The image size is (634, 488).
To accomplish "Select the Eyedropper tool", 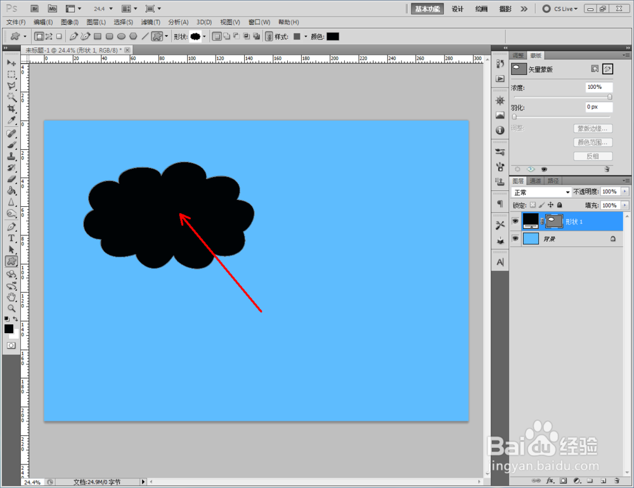I will point(11,120).
